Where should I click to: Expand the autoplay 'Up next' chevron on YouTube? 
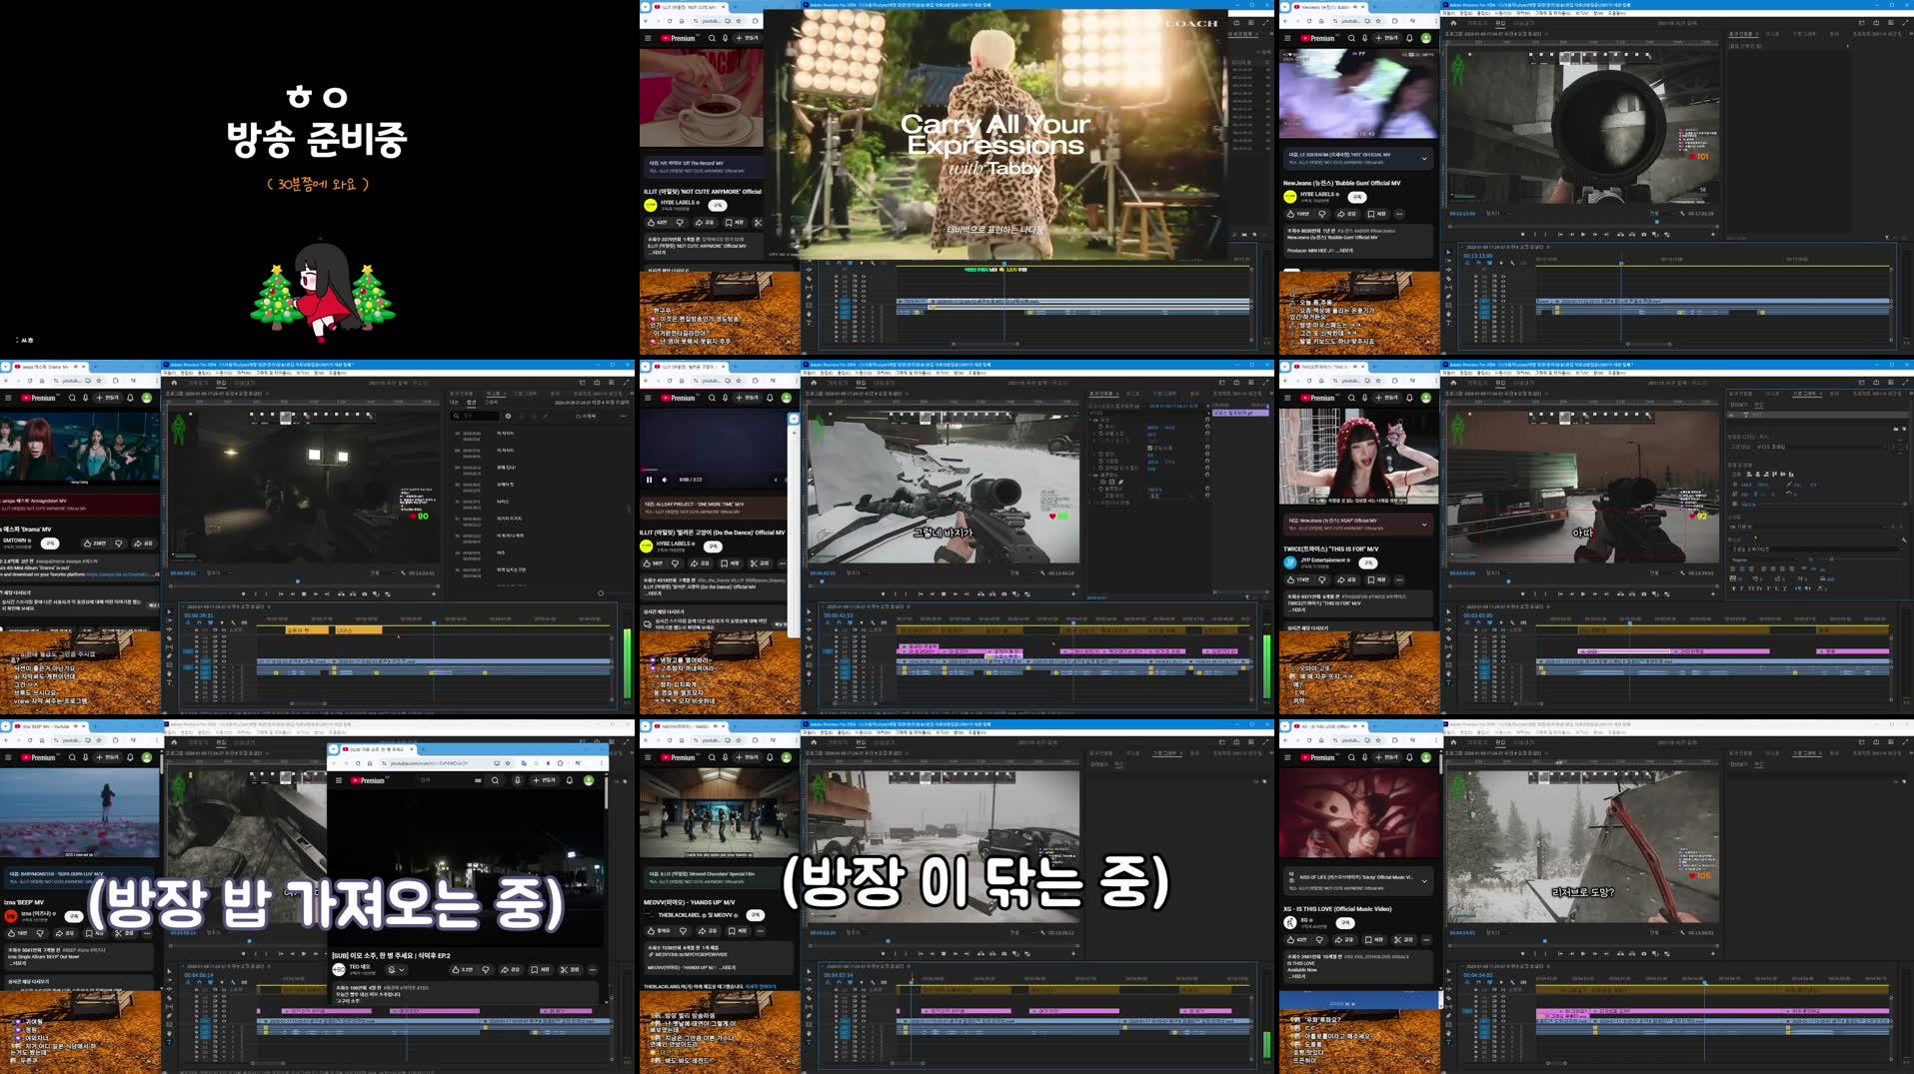1424,158
